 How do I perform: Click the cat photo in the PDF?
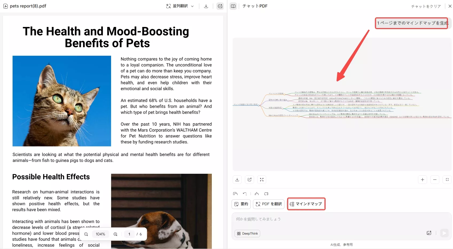tap(62, 101)
